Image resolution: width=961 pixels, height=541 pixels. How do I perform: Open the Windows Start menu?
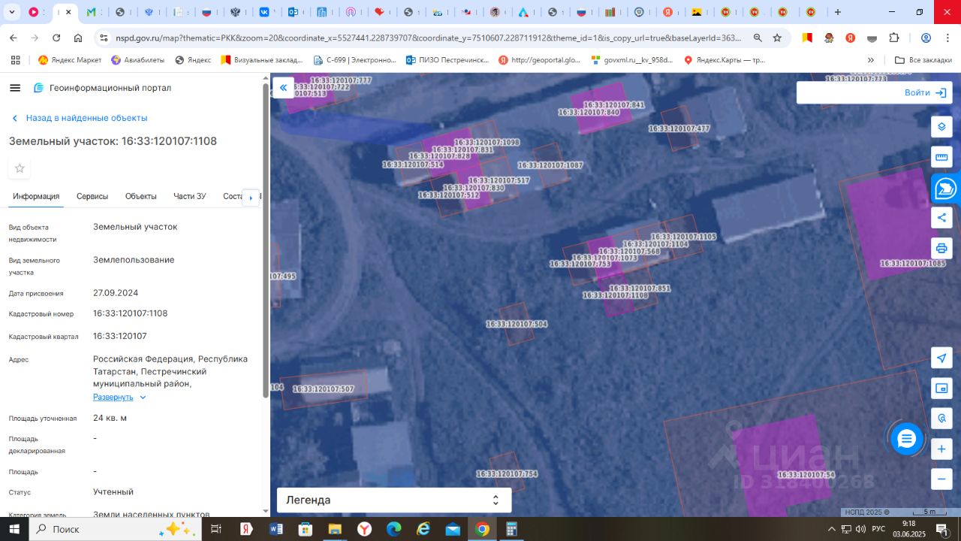coord(14,529)
